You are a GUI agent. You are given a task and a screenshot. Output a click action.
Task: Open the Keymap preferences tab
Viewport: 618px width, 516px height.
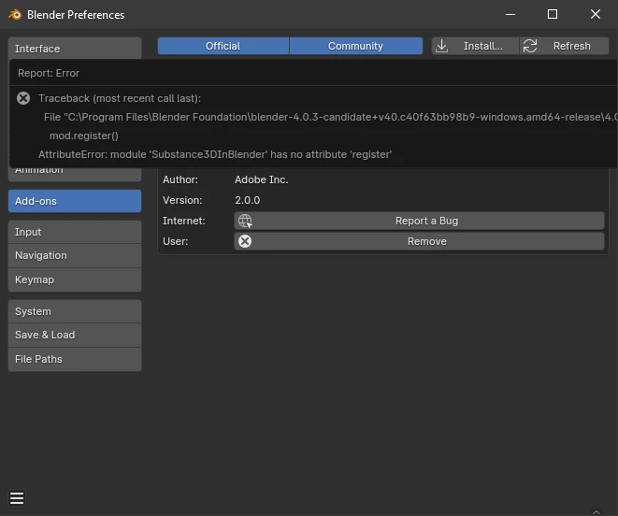75,279
